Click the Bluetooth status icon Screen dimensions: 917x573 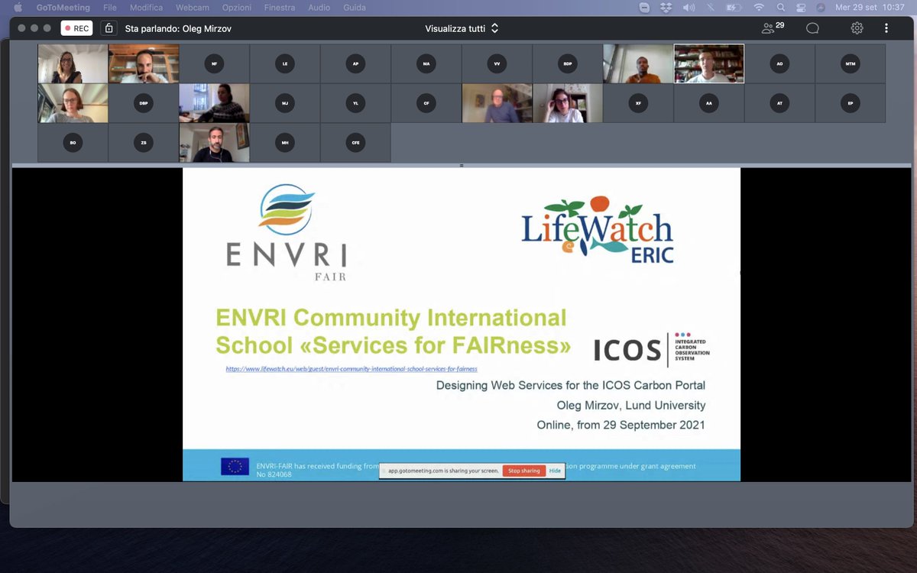710,8
